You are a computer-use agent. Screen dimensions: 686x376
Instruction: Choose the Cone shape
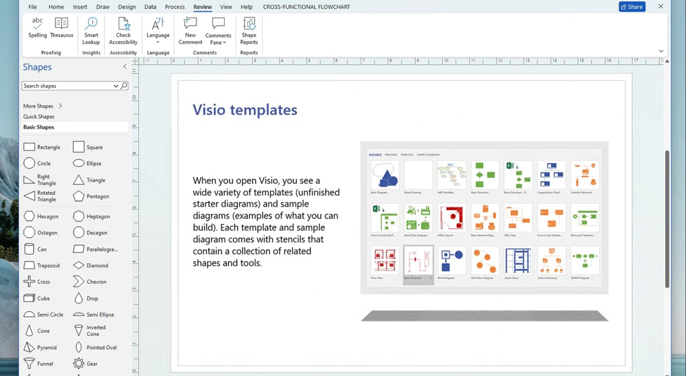[37, 331]
